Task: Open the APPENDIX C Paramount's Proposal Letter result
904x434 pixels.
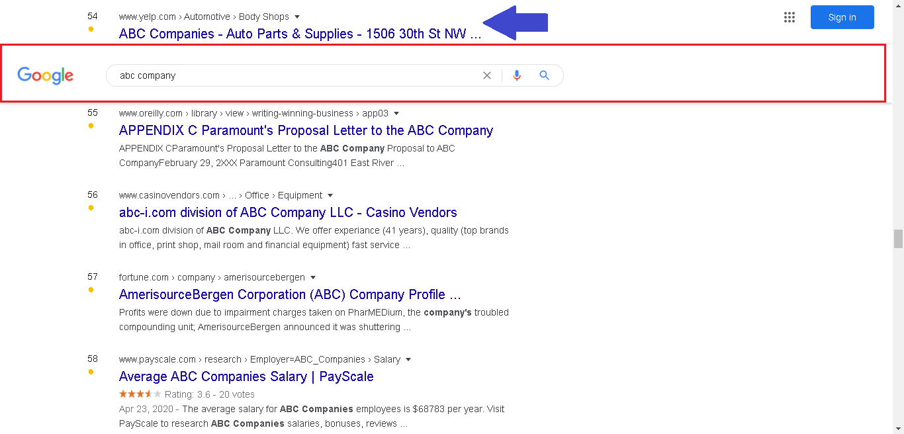Action: tap(306, 130)
